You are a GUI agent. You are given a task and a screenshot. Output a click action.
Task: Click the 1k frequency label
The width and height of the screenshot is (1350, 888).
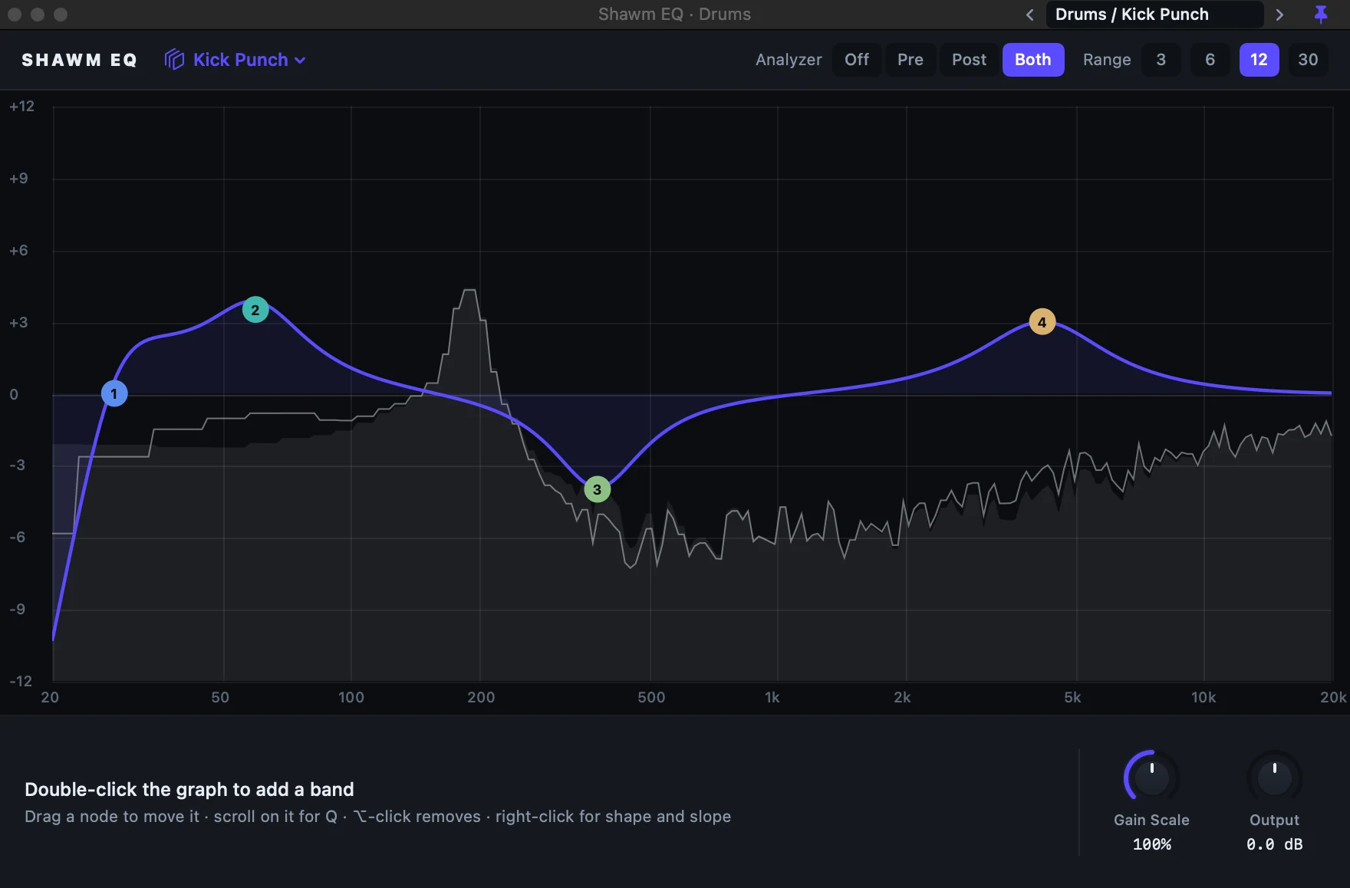[x=772, y=697]
